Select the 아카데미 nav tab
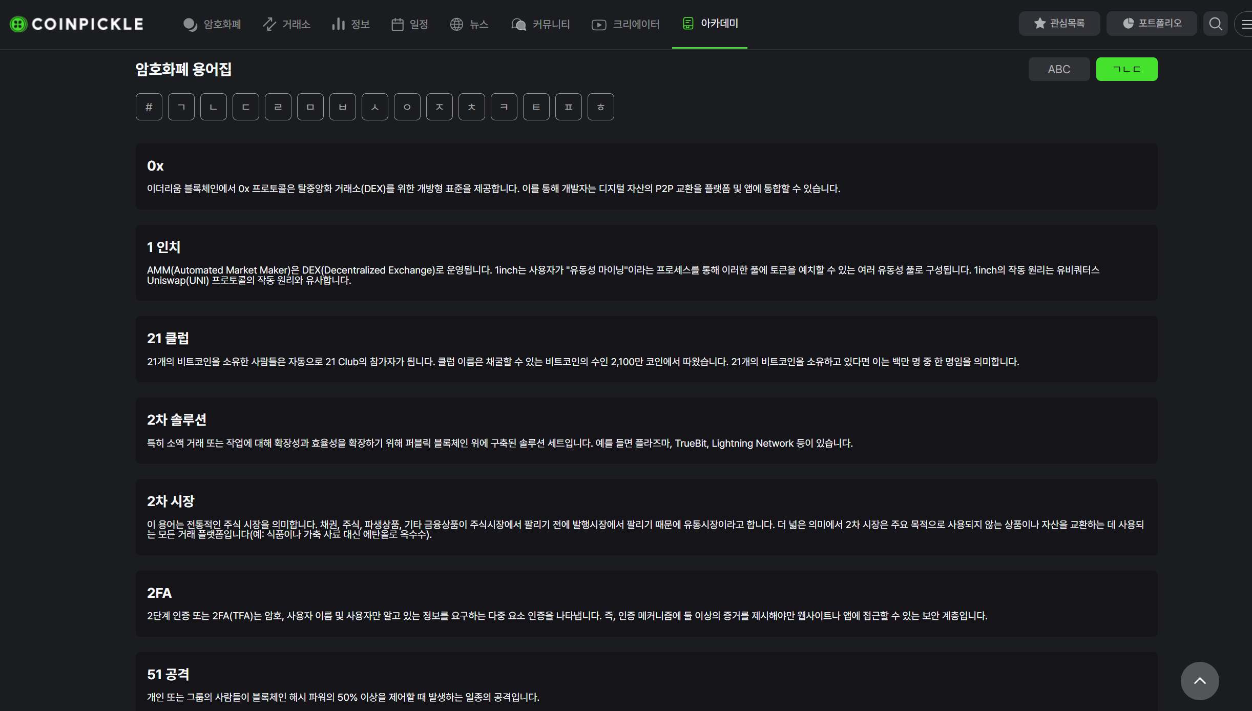Screen dimensions: 1252x711 (x=710, y=24)
